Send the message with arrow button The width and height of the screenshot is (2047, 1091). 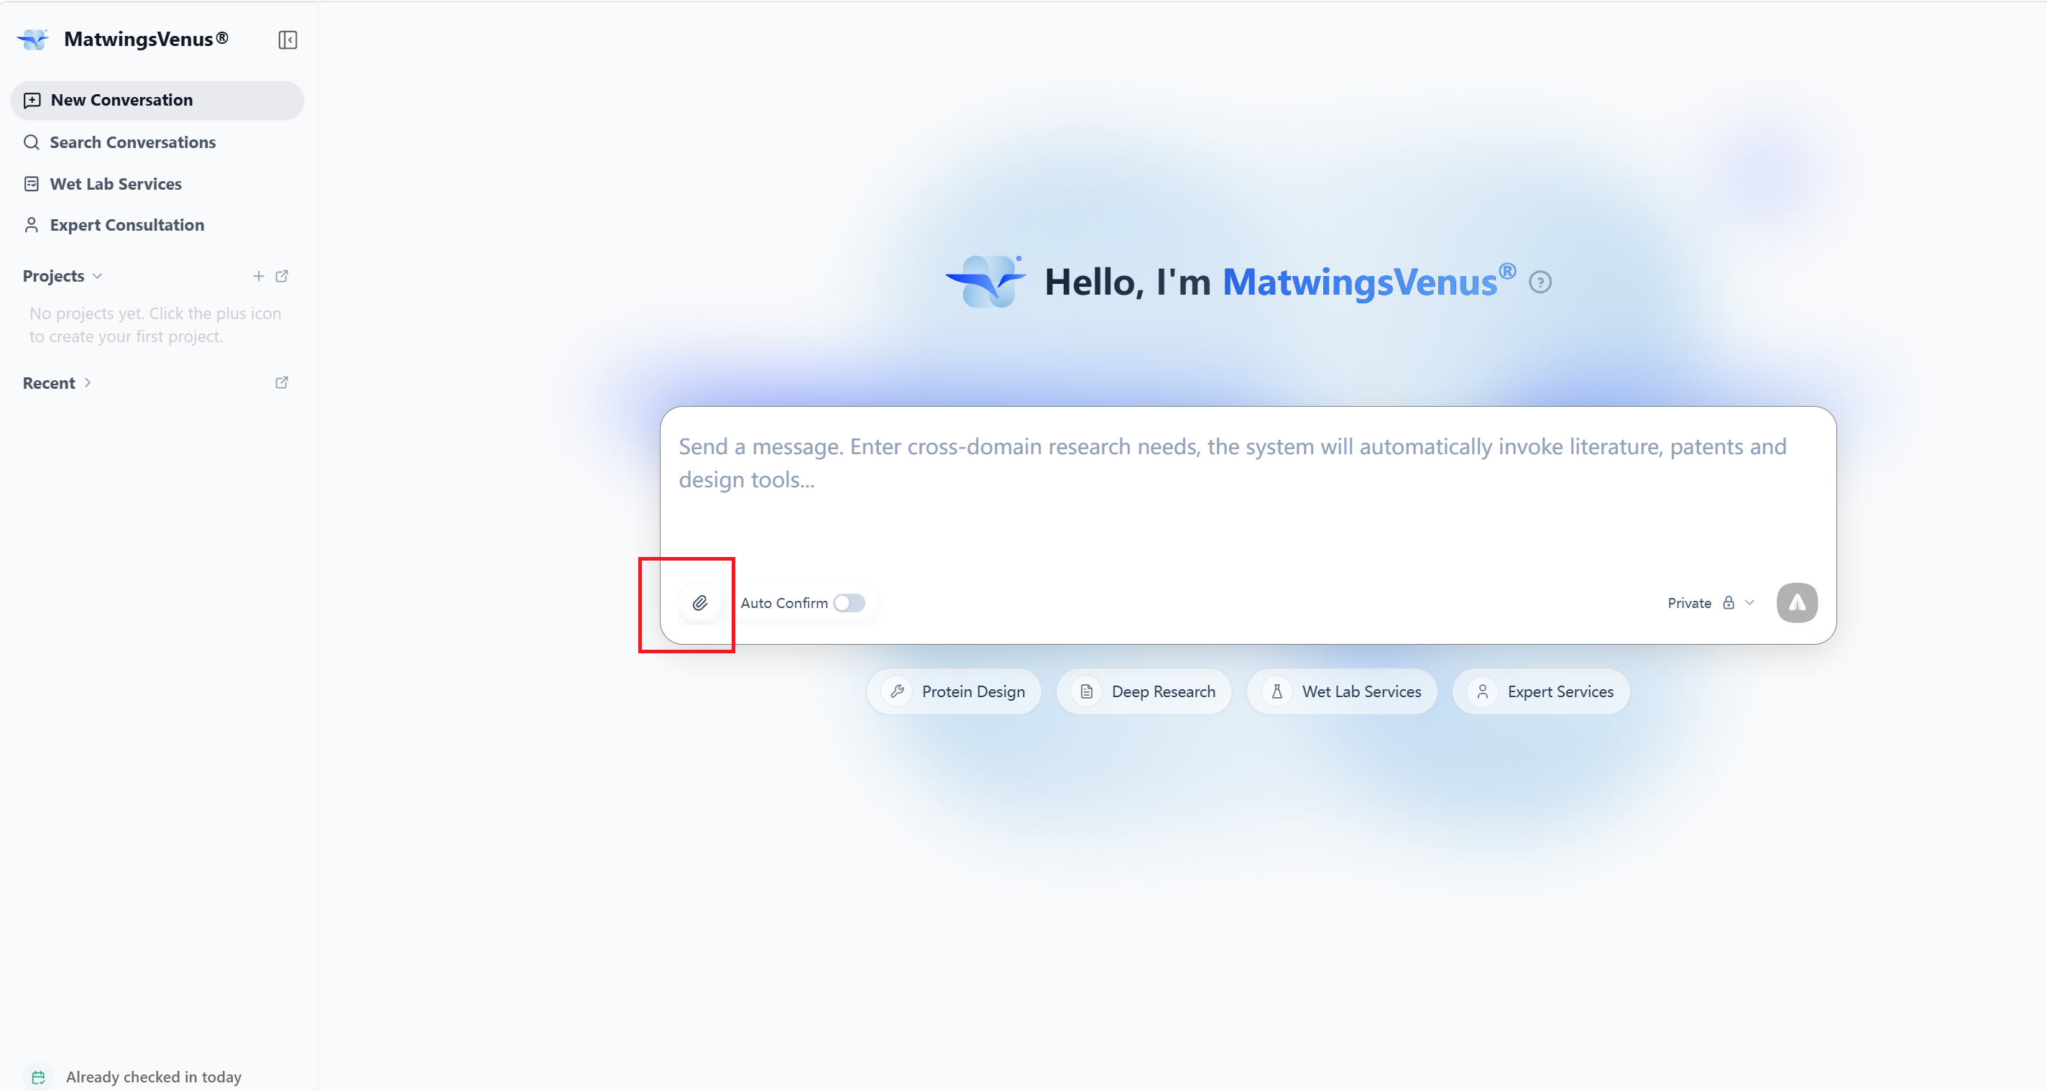click(x=1797, y=603)
